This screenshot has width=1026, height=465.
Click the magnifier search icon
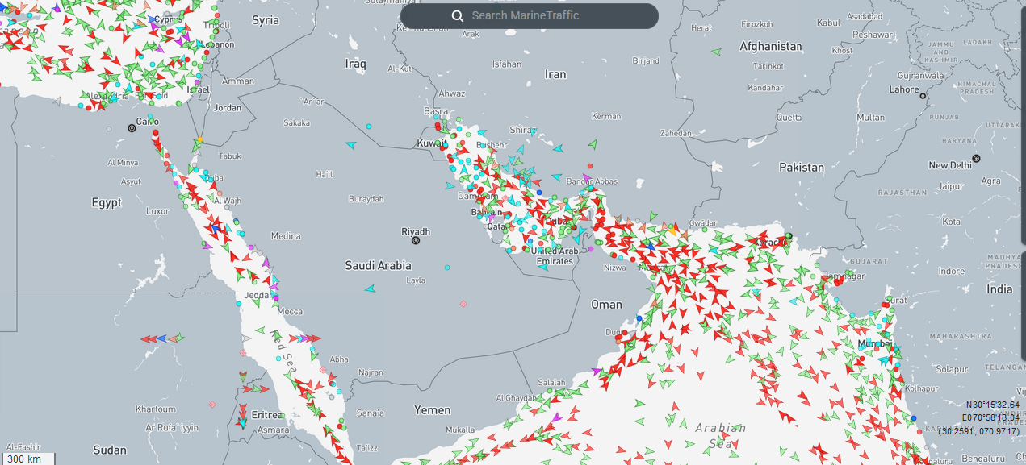tap(458, 15)
